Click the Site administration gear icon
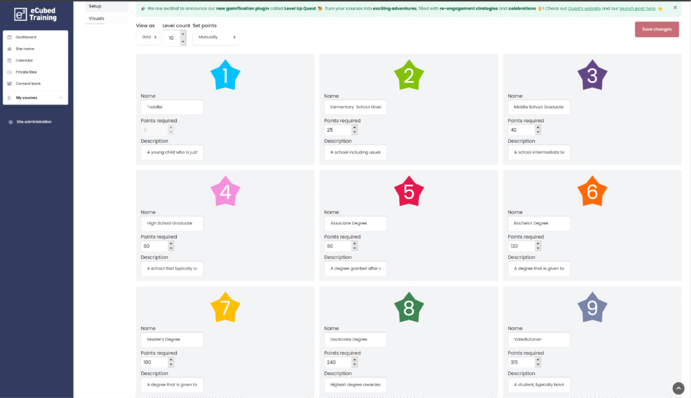Viewport: 691px width, 398px height. 10,122
